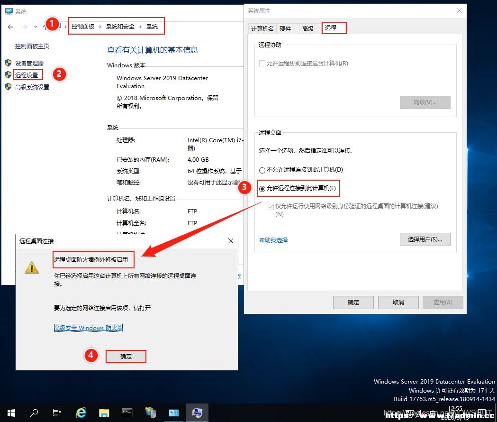This screenshot has height=422, width=497.
Task: Open Internet Explorer from the taskbar
Action: (81, 413)
